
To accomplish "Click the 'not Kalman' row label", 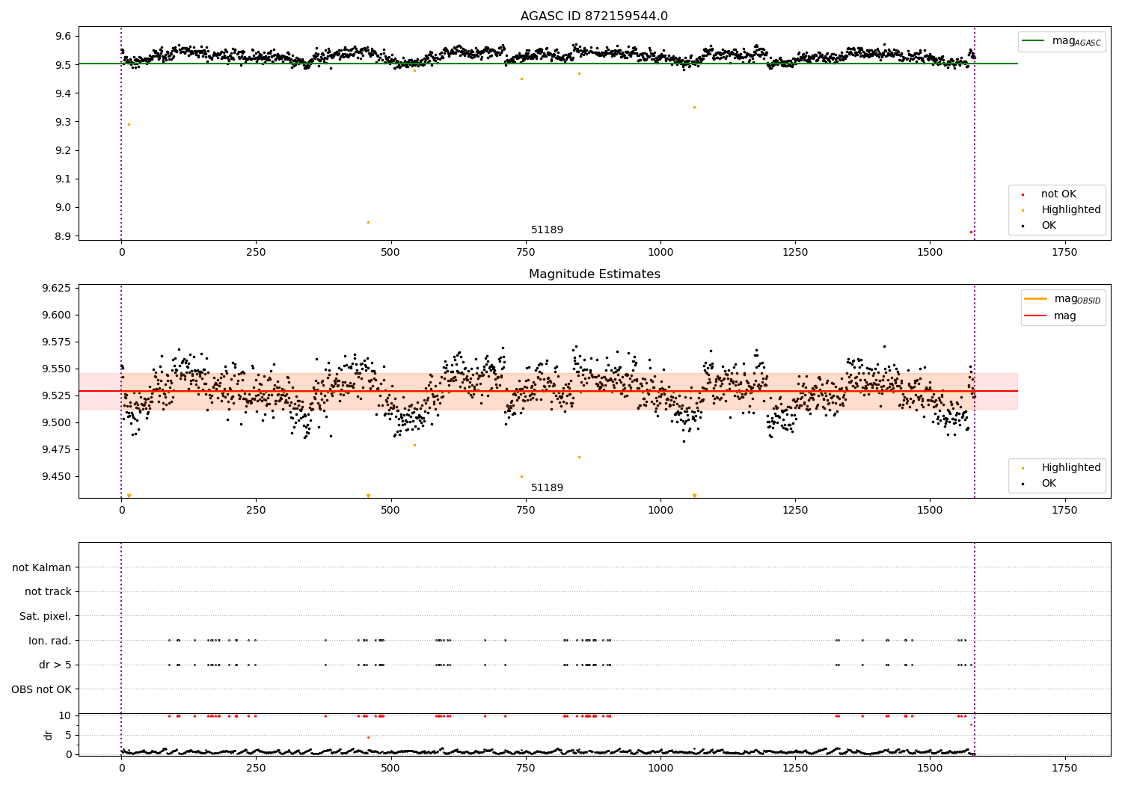I will [42, 567].
